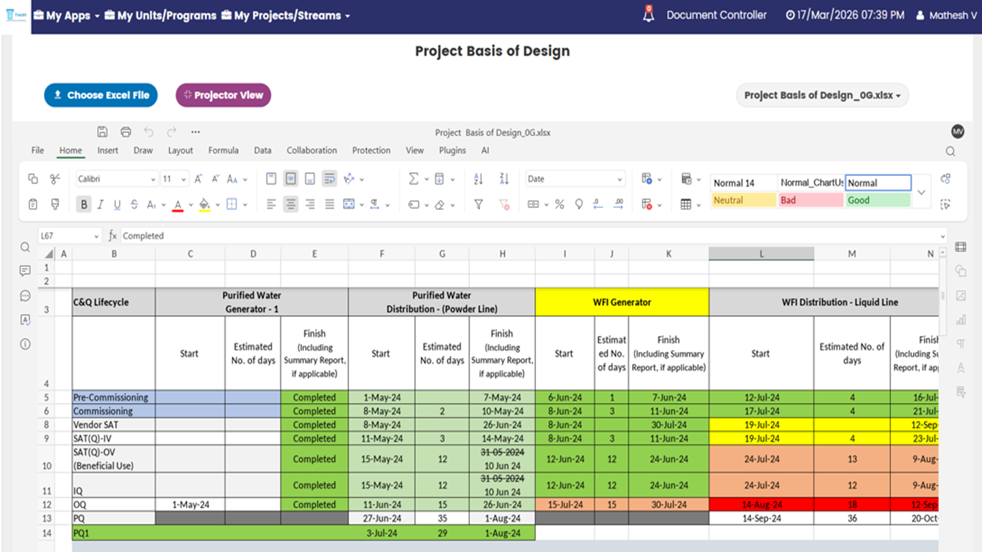The width and height of the screenshot is (982, 552).
Task: Click the Sort ascending icon
Action: pos(479,179)
